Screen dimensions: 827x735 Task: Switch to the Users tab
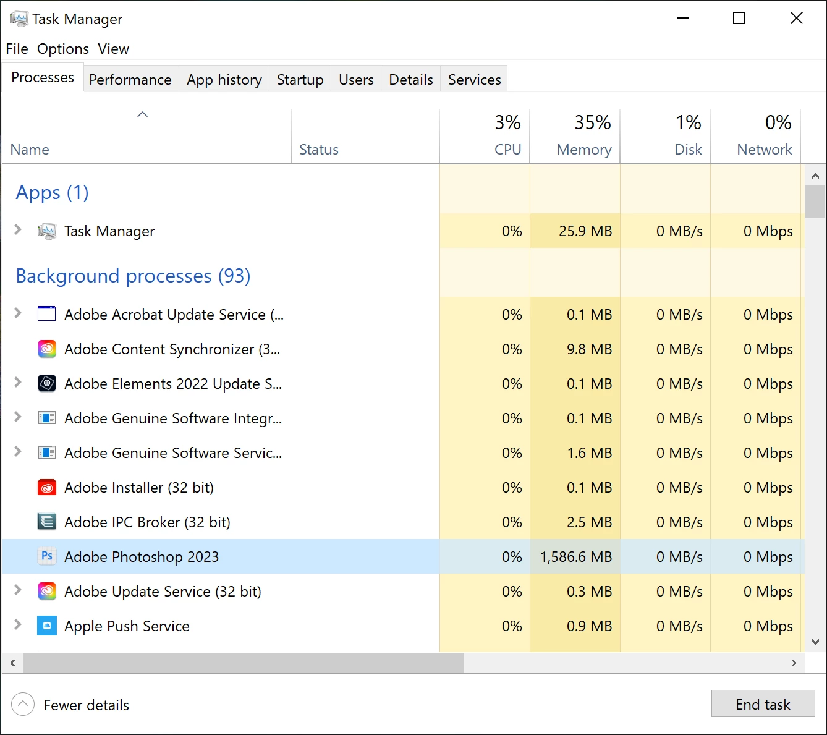(356, 80)
